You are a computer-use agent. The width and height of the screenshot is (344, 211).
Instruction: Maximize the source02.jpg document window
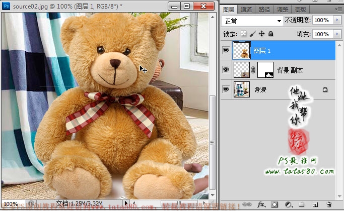click(x=187, y=6)
